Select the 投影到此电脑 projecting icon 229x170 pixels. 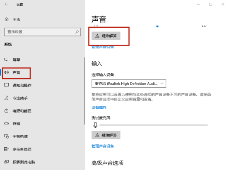7,162
